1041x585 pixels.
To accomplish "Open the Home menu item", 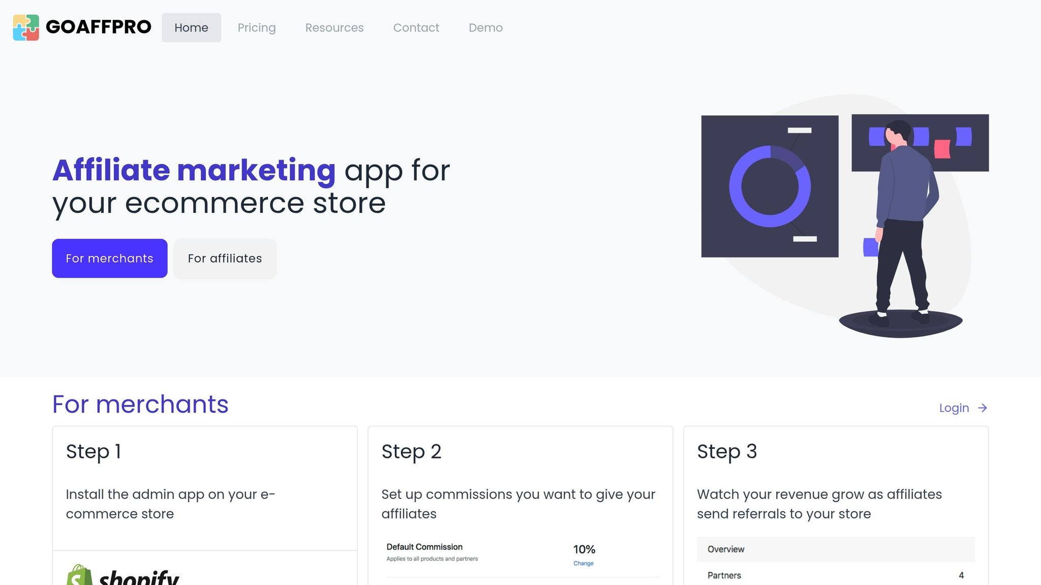I will (x=191, y=27).
